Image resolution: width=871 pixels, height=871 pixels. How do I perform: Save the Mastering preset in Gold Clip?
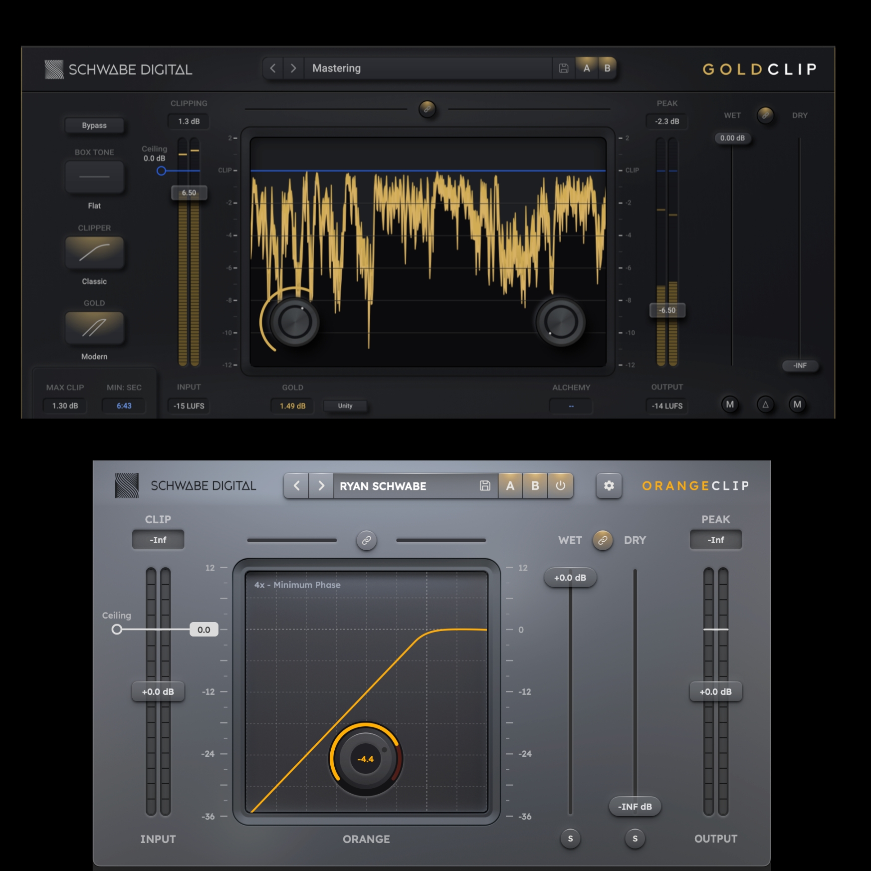point(564,68)
